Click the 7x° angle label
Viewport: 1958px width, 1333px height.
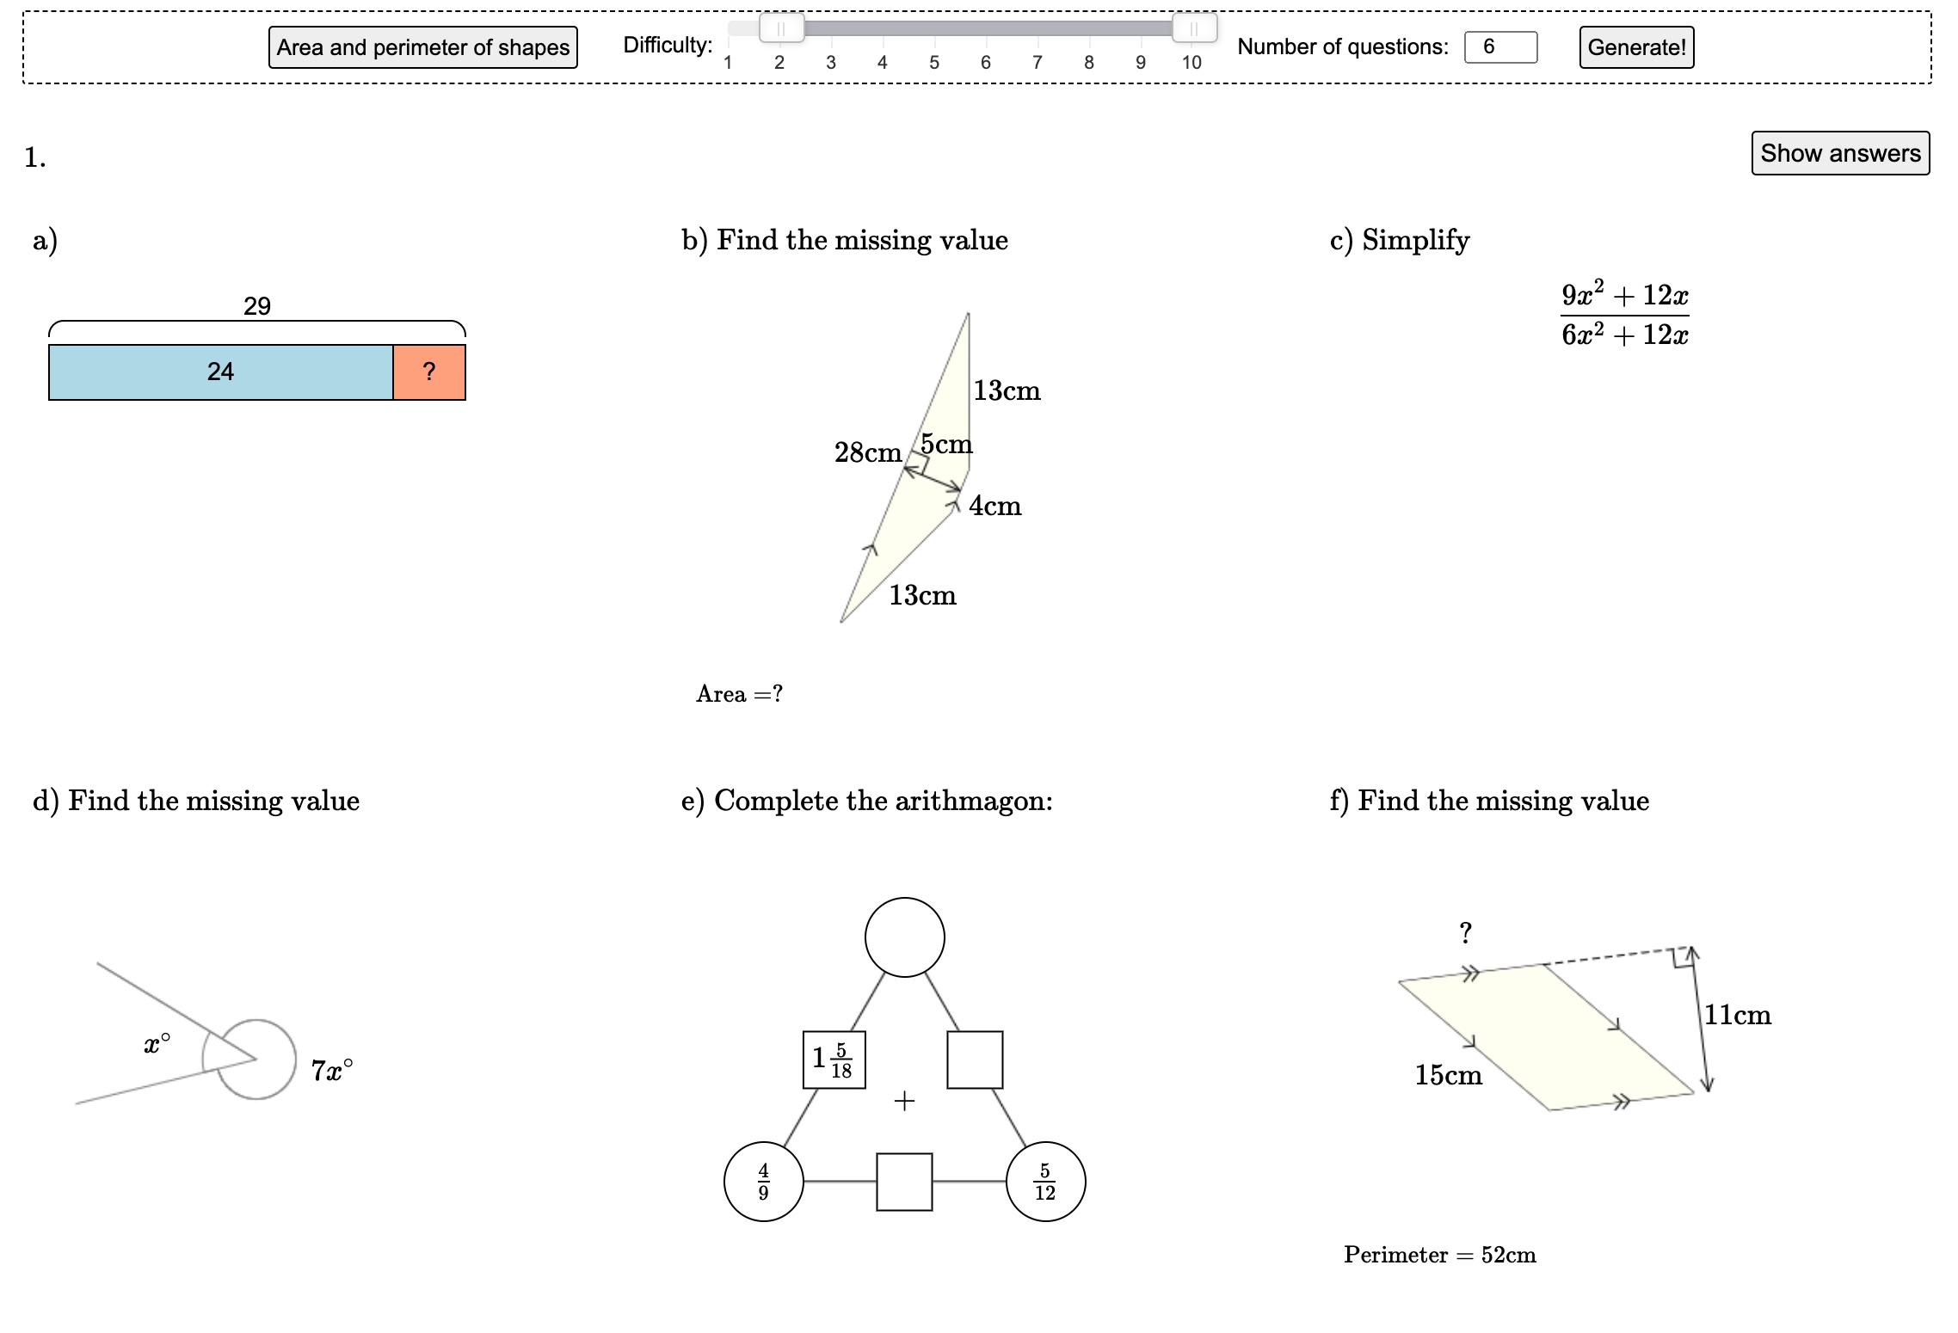click(x=332, y=1071)
